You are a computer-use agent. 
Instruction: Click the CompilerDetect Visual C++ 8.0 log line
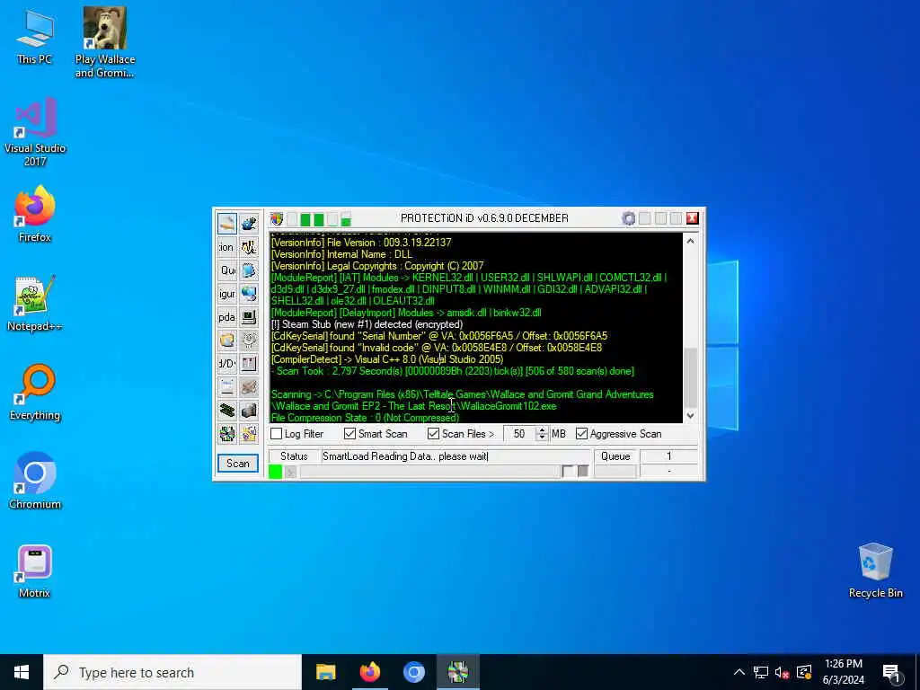386,359
